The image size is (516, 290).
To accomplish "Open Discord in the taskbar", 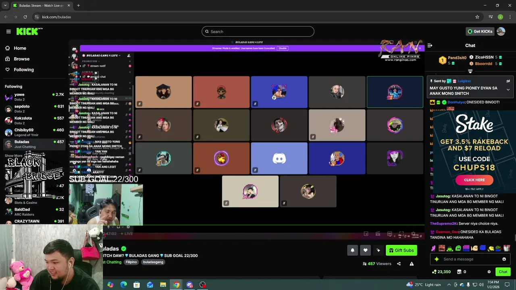I will click(190, 285).
